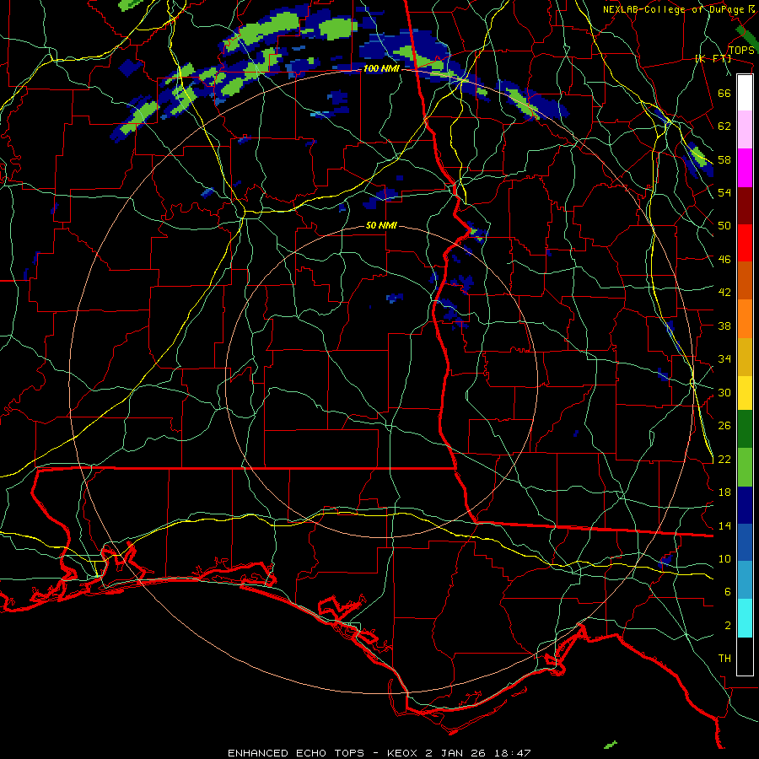The height and width of the screenshot is (759, 759).
Task: Click the legend value 10
Action: click(x=724, y=559)
